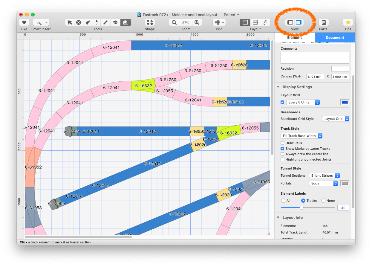Choose the tool right of the ruler

(115, 22)
